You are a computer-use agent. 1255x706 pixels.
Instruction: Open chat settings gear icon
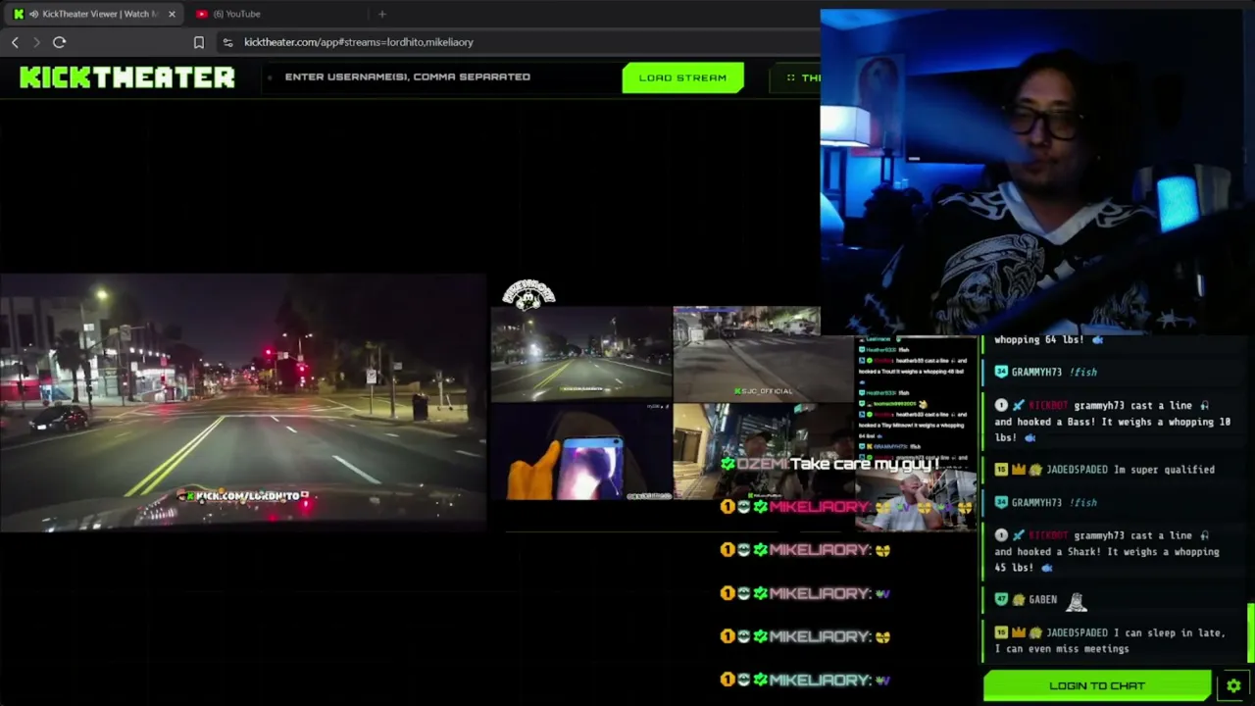coord(1233,685)
